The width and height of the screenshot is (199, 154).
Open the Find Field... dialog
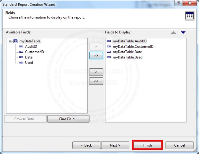68,119
